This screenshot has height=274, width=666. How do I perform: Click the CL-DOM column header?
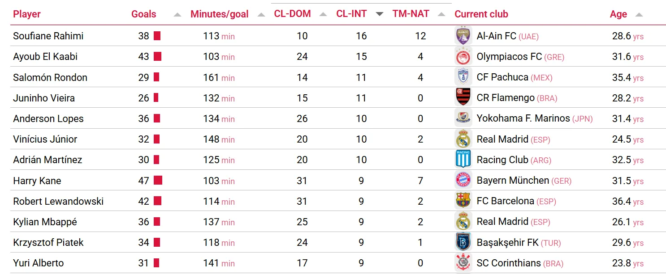(x=292, y=14)
